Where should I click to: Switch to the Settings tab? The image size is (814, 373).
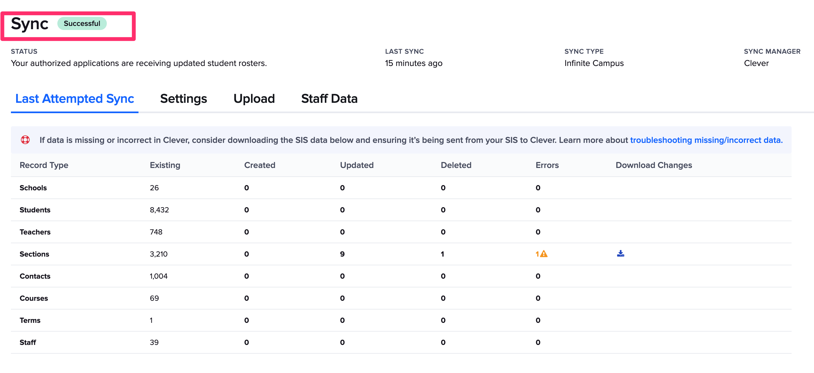[x=183, y=99]
